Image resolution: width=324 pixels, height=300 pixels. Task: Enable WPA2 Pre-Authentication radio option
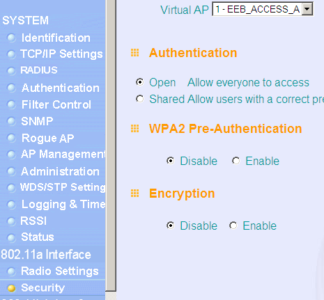236,161
